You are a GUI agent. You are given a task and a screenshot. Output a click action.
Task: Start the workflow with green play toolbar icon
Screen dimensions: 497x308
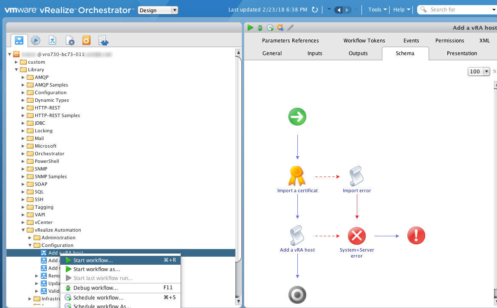[250, 28]
